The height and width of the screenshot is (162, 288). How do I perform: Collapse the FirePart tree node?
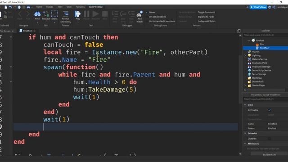[249, 40]
